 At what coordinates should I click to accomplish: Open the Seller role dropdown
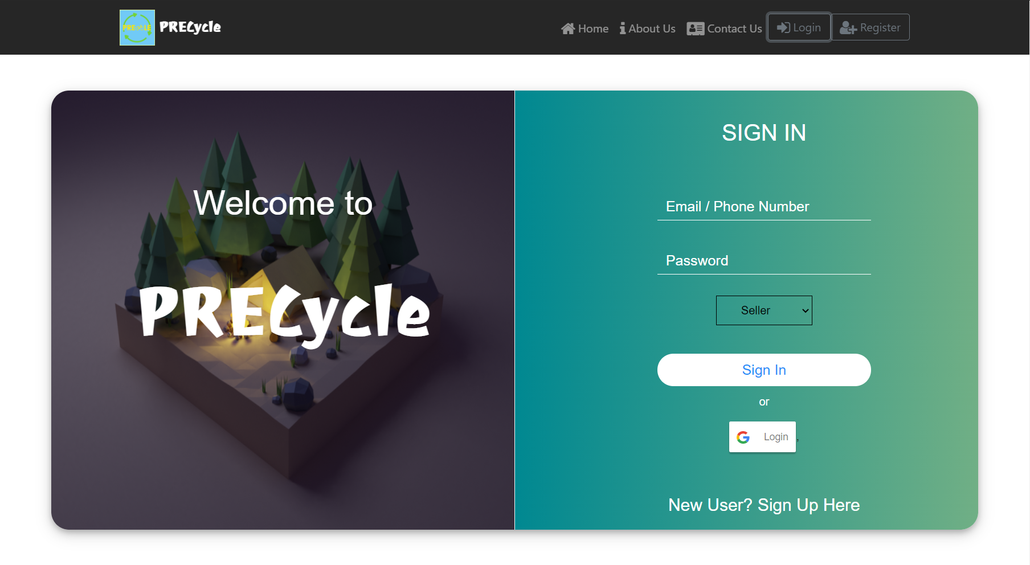tap(764, 310)
